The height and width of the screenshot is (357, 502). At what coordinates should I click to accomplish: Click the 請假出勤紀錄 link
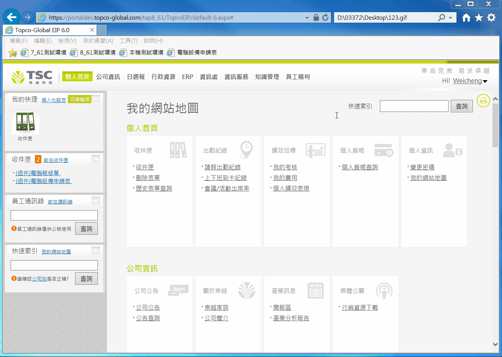(x=223, y=167)
